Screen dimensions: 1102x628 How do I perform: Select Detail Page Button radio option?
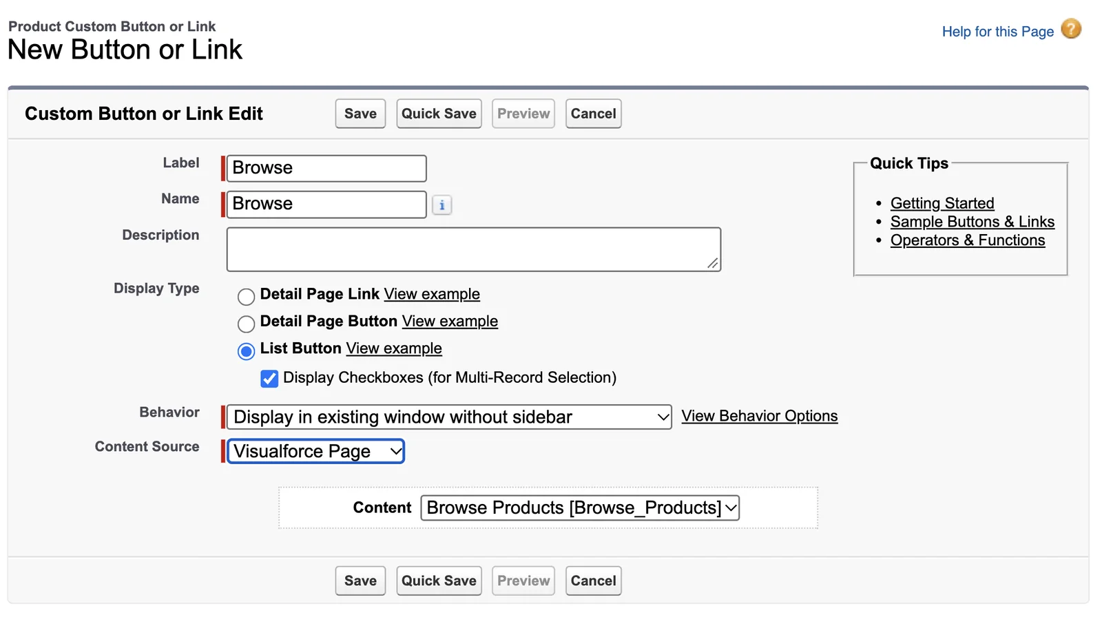246,324
